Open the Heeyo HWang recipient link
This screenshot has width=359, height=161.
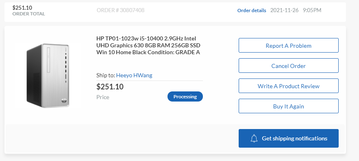pyautogui.click(x=134, y=75)
